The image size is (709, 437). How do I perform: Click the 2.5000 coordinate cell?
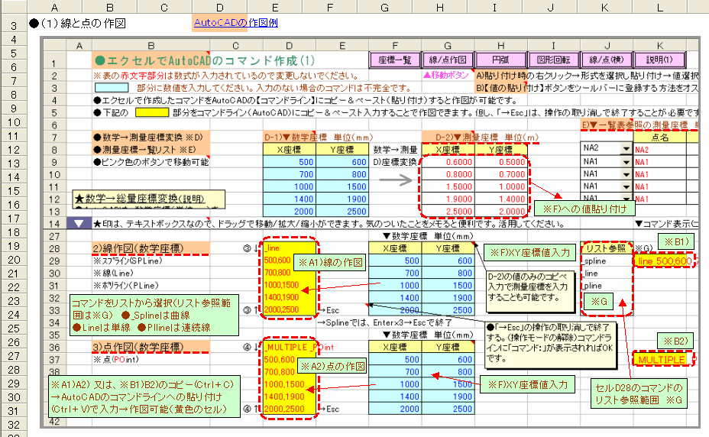(448, 212)
